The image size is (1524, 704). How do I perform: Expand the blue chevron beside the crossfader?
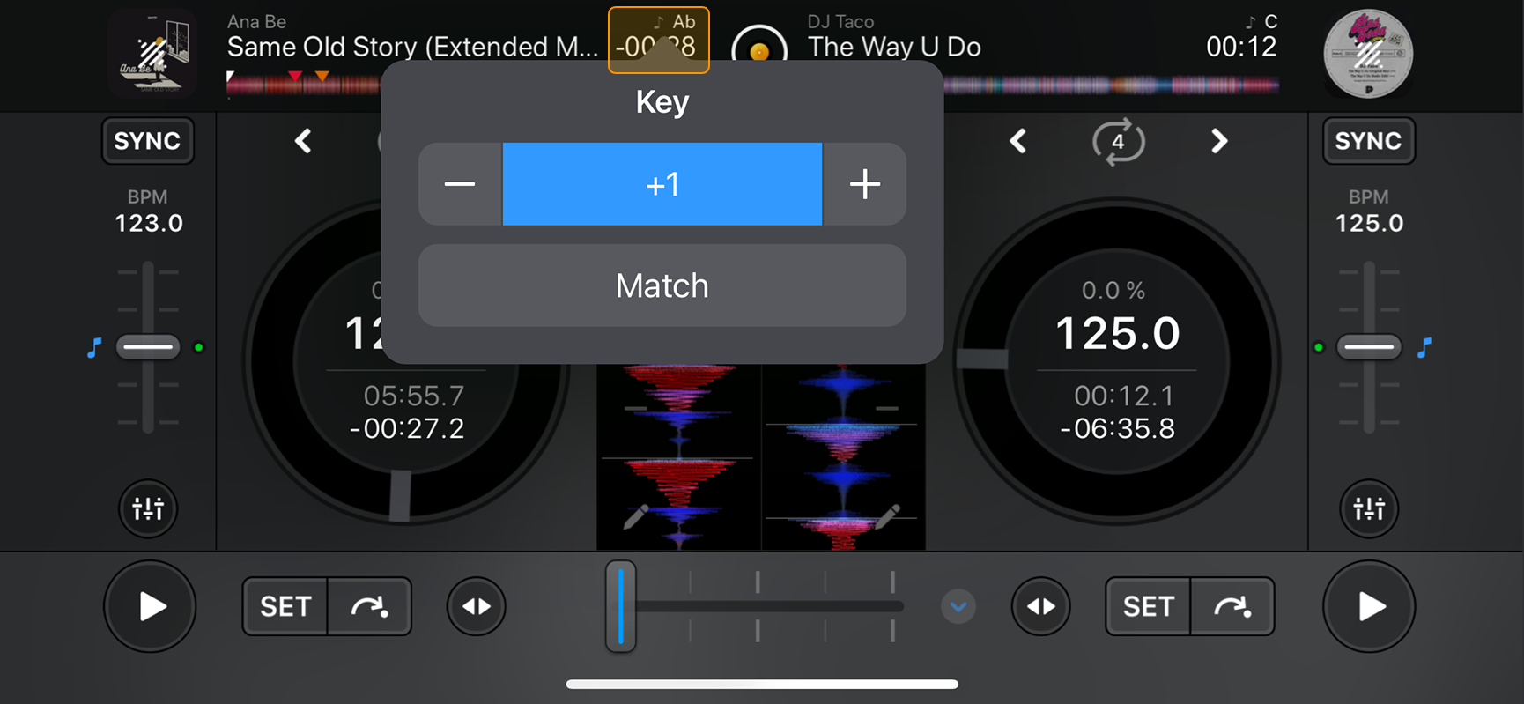(x=958, y=606)
